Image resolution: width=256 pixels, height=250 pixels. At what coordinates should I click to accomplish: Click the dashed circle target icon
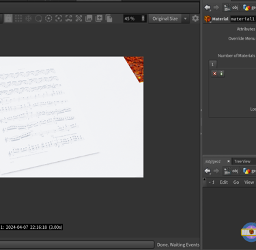pyautogui.click(x=48, y=18)
